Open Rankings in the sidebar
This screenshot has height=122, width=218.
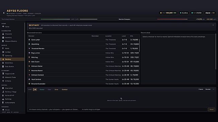pyautogui.click(x=12, y=99)
